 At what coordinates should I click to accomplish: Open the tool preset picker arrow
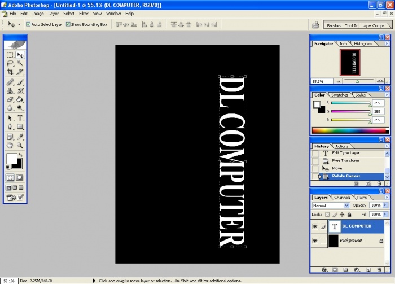[19, 24]
